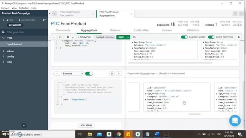Switch to the Schema tab

pyautogui.click(x=115, y=30)
